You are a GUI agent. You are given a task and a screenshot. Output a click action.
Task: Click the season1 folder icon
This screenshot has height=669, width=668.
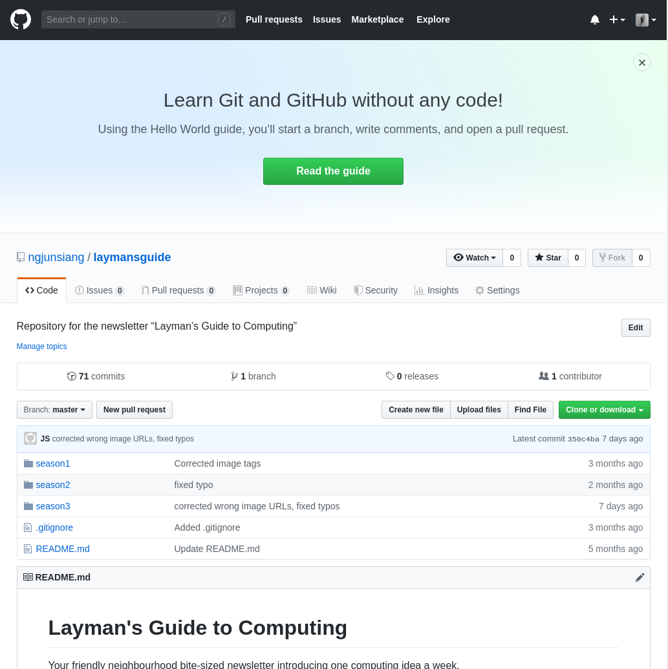(28, 463)
